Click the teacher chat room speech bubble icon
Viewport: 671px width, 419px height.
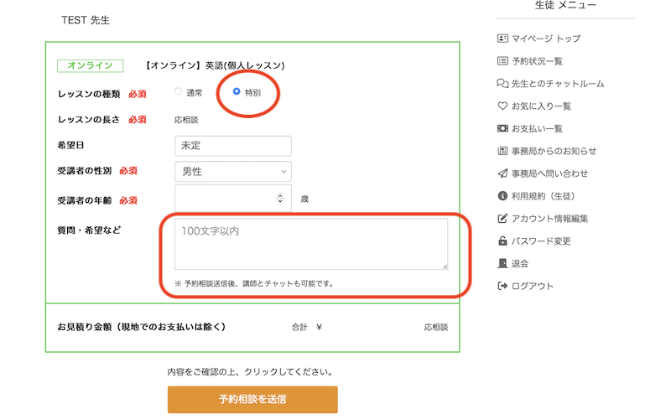pyautogui.click(x=502, y=84)
